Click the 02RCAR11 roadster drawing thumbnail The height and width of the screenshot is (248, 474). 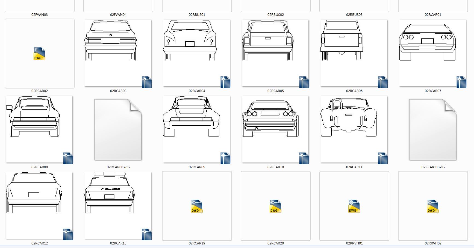(x=354, y=129)
